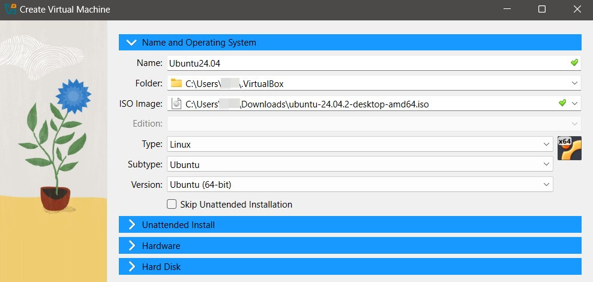Open the Version dropdown showing Ubuntu (64-bit)
Image resolution: width=593 pixels, height=282 pixels.
pyautogui.click(x=546, y=185)
